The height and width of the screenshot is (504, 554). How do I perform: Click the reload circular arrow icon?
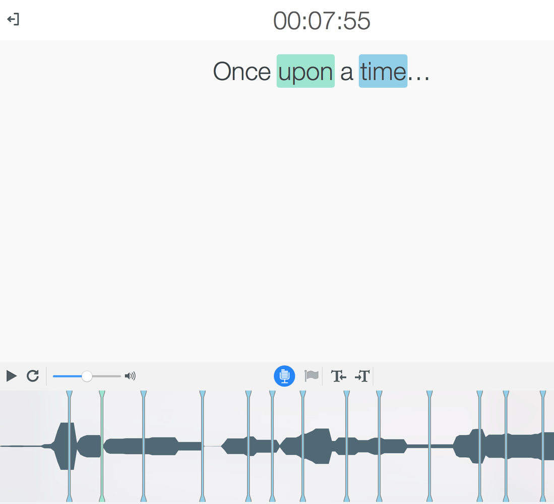(33, 376)
